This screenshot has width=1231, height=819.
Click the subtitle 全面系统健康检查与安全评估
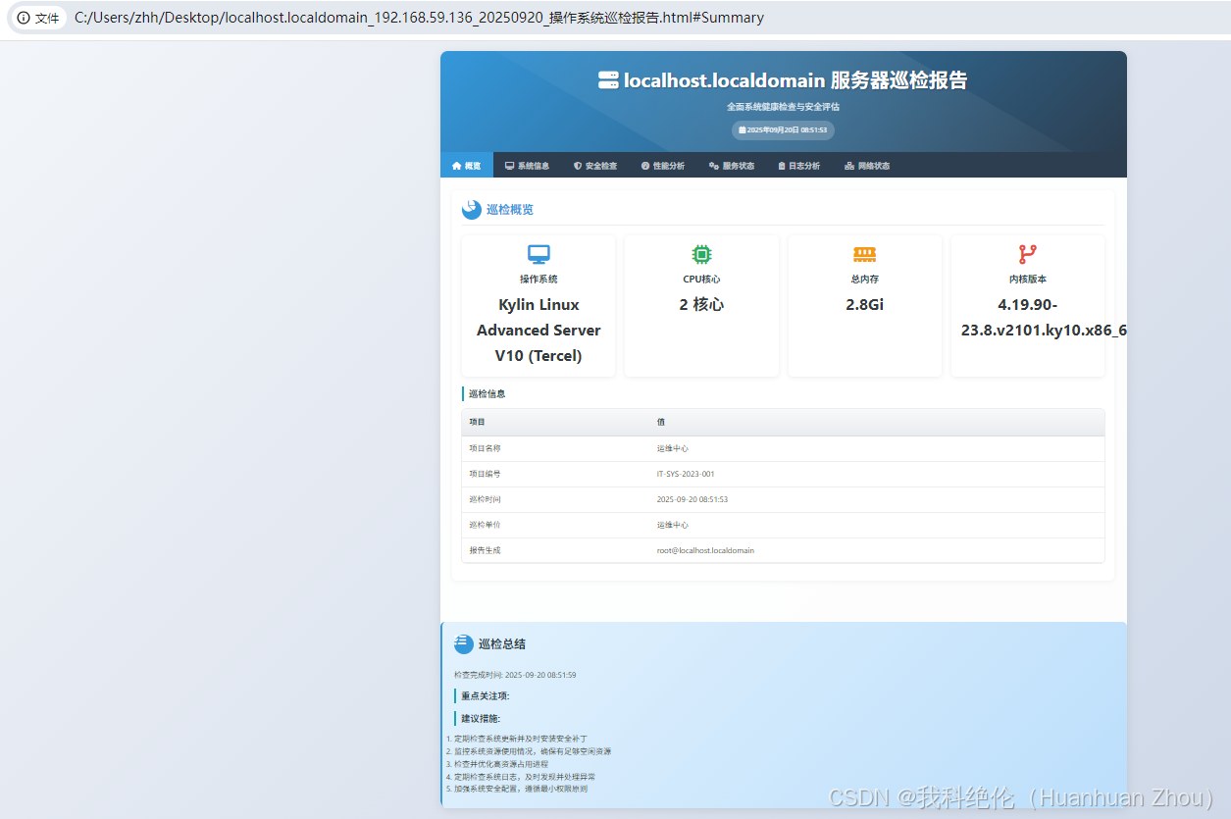coord(783,107)
